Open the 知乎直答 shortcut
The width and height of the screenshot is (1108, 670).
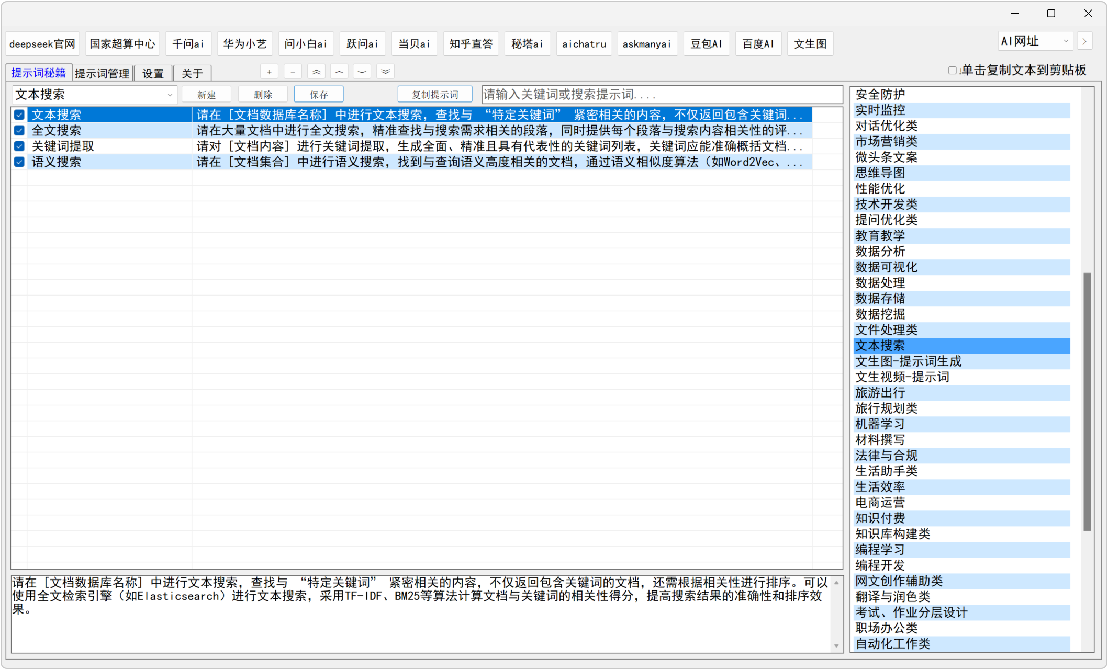click(471, 44)
